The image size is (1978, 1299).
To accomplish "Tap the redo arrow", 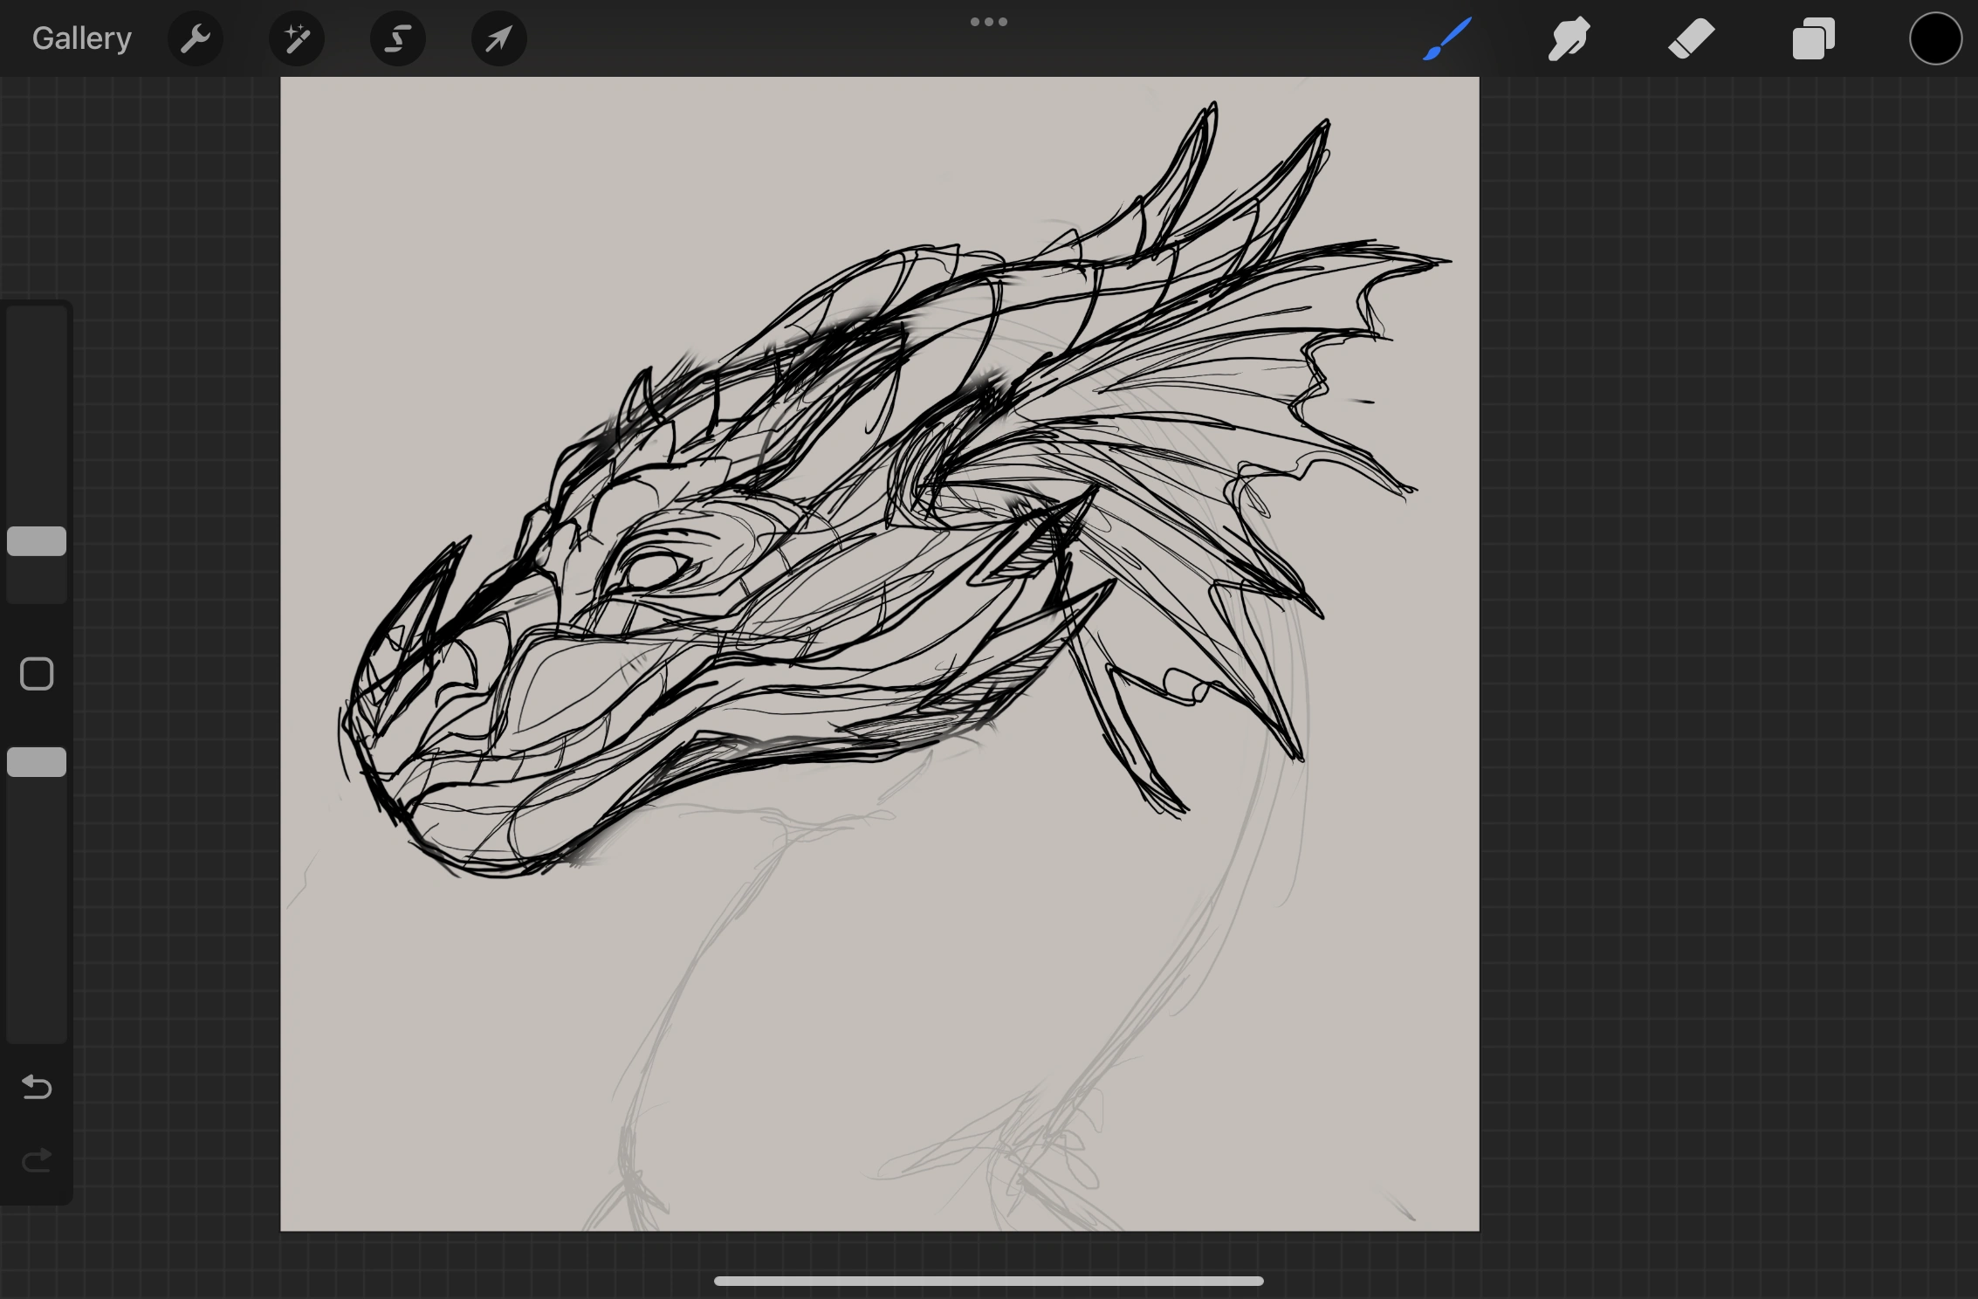I will pos(36,1161).
